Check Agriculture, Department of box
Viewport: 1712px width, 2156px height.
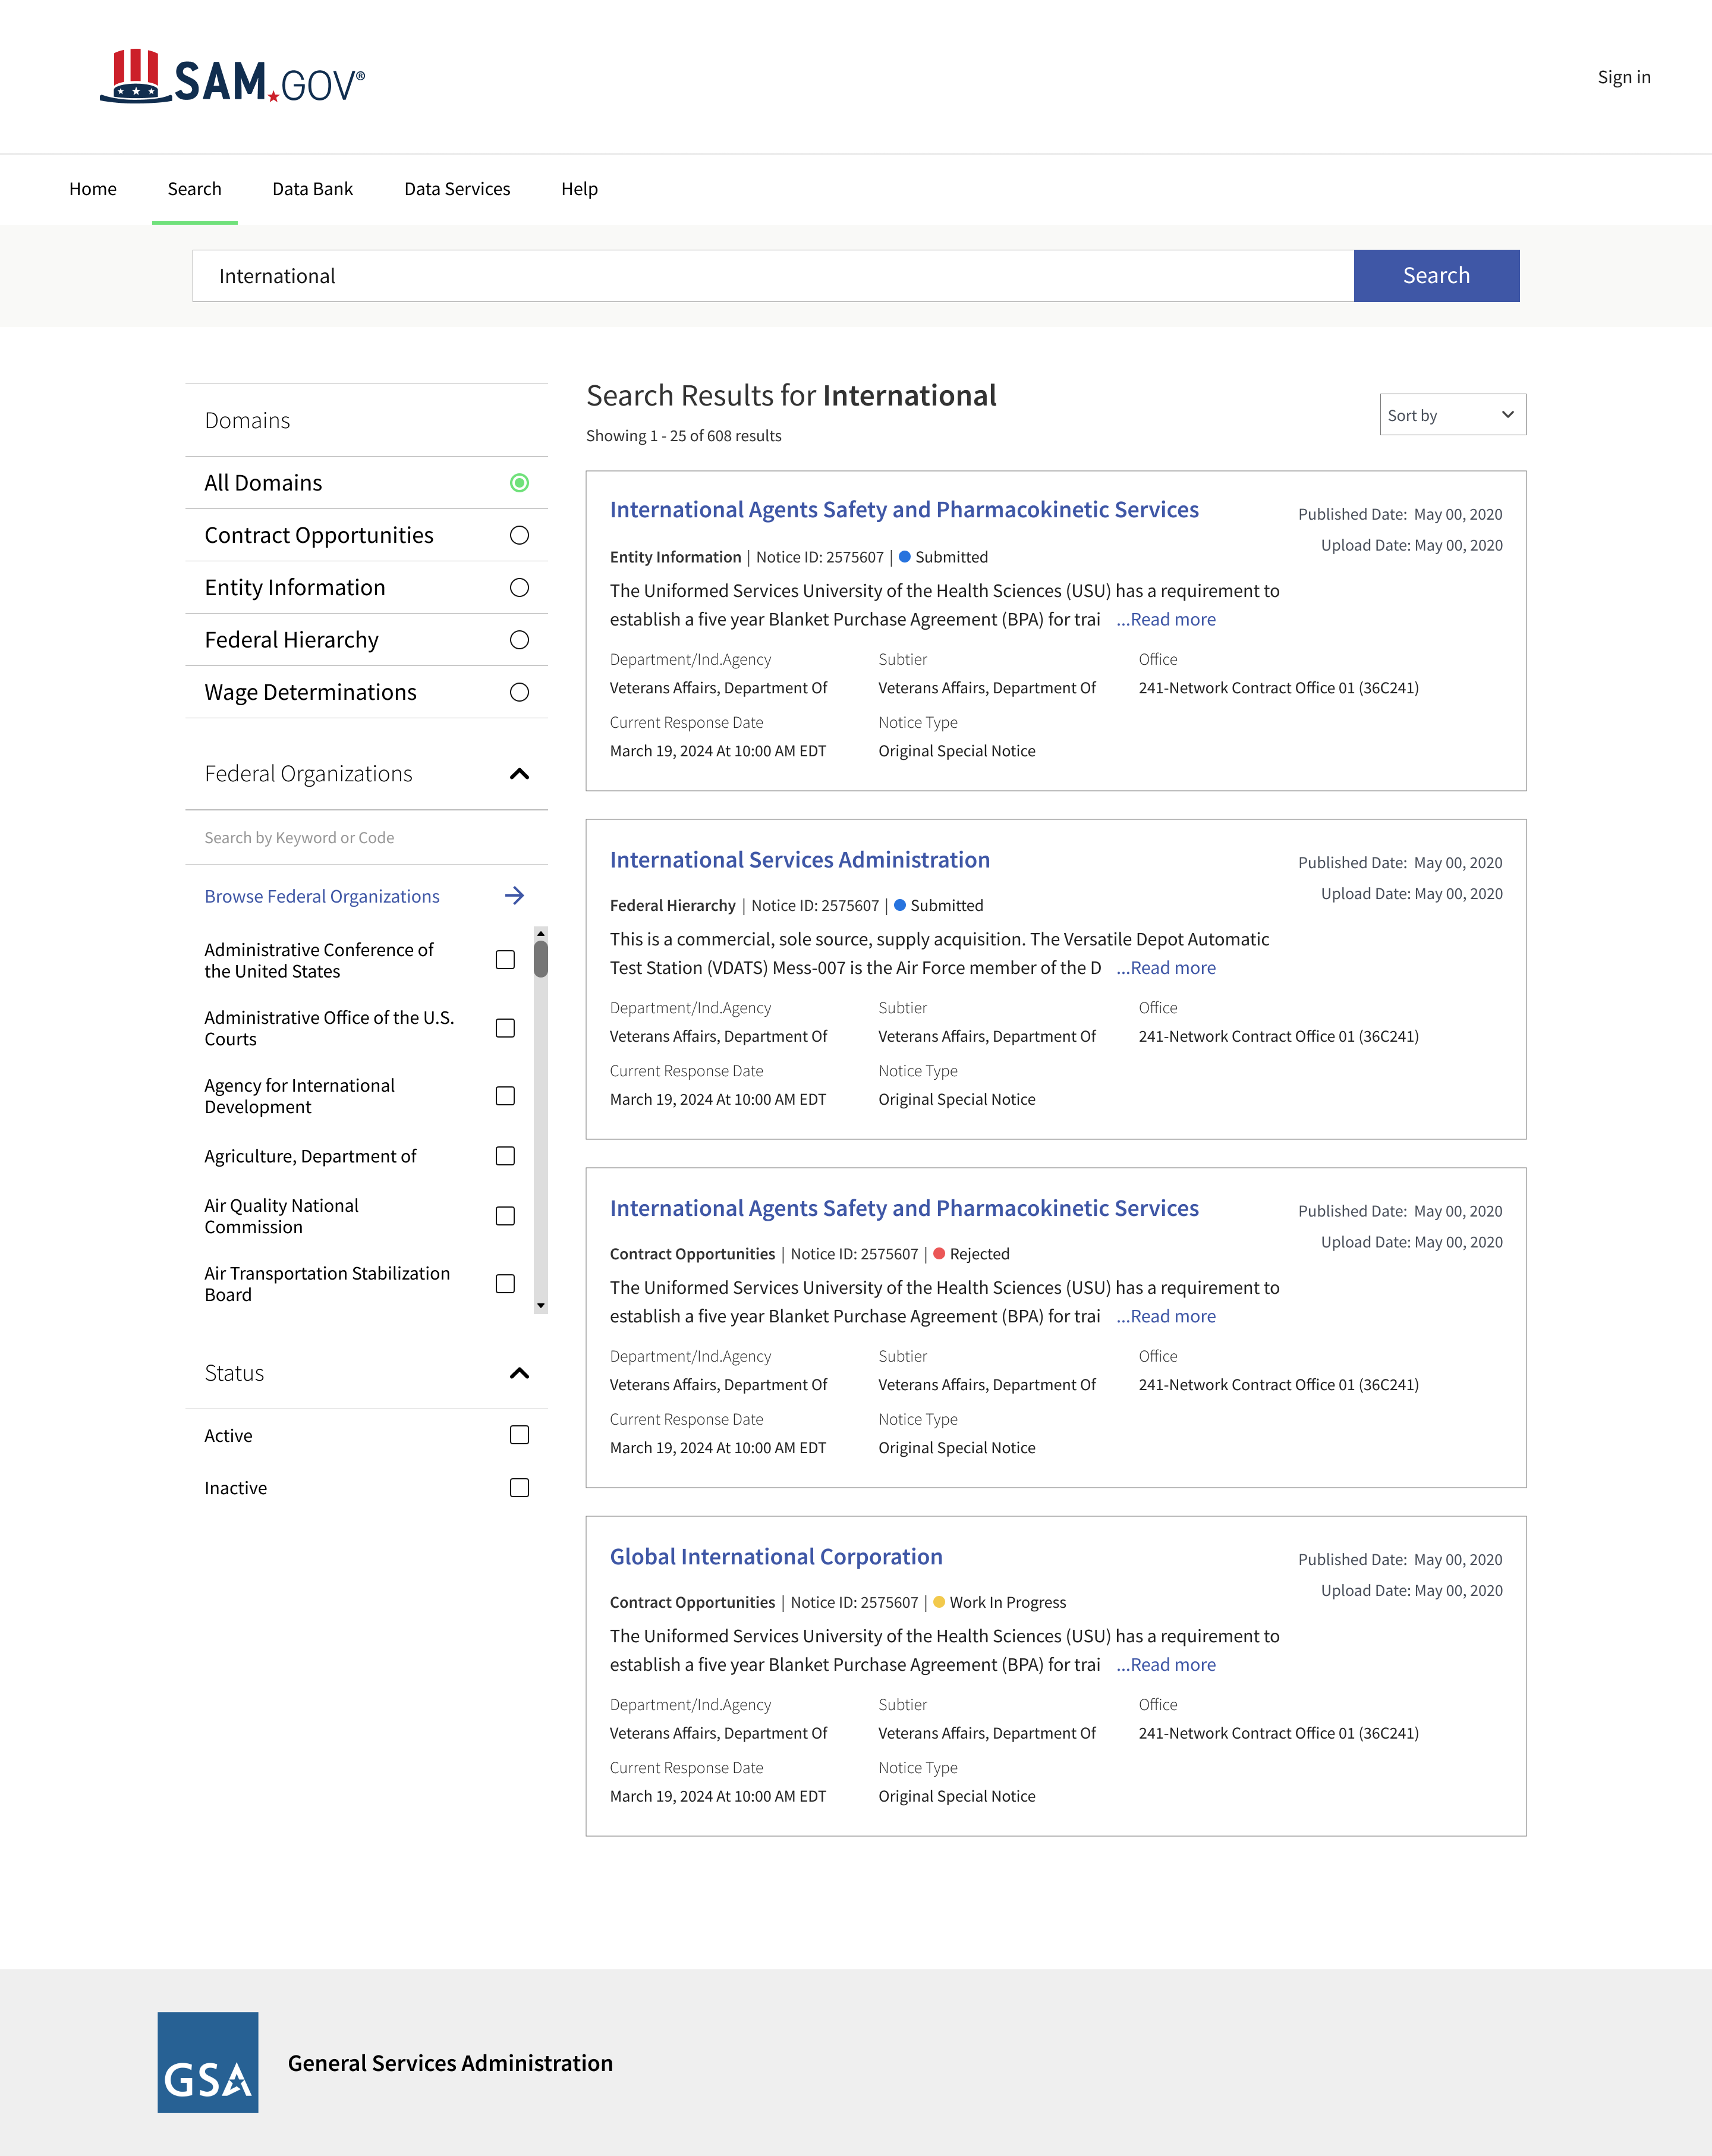tap(505, 1156)
